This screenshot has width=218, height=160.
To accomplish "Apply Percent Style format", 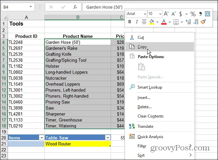I will click(x=193, y=14).
